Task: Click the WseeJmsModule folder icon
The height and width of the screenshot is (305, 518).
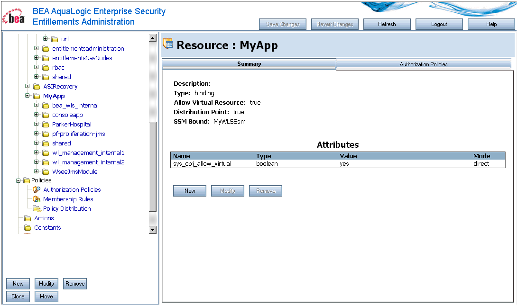Action: point(46,172)
